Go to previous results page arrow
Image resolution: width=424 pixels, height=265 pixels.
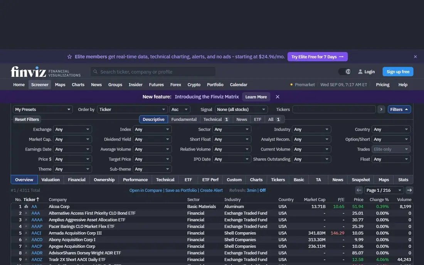(359, 190)
